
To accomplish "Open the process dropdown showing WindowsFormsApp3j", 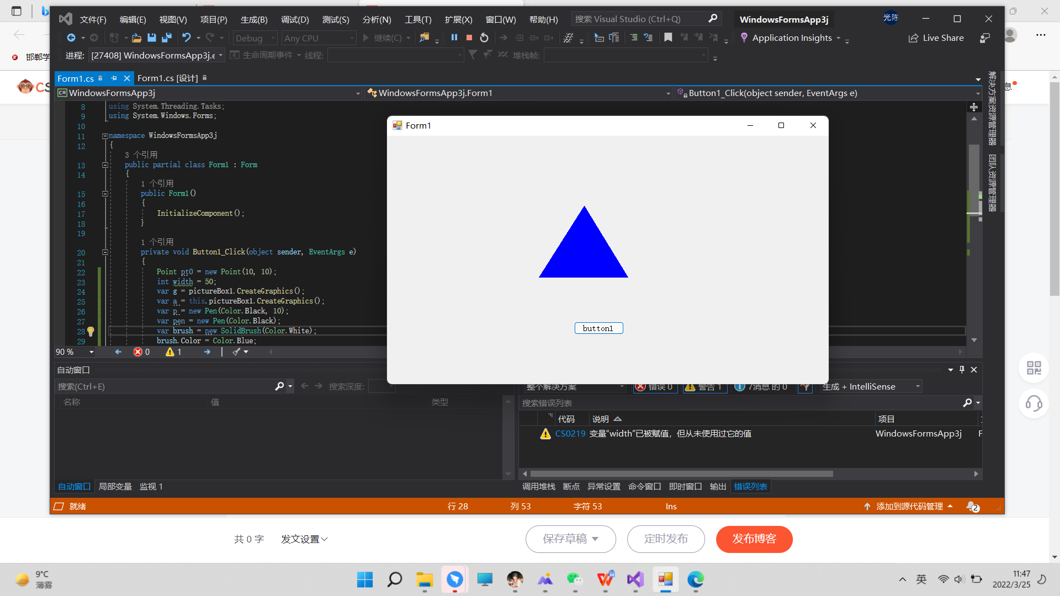I will [x=157, y=55].
